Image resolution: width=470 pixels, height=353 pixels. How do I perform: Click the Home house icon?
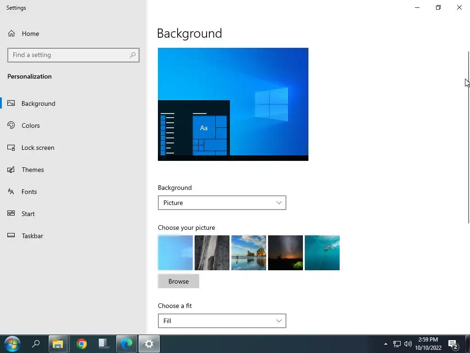[11, 33]
